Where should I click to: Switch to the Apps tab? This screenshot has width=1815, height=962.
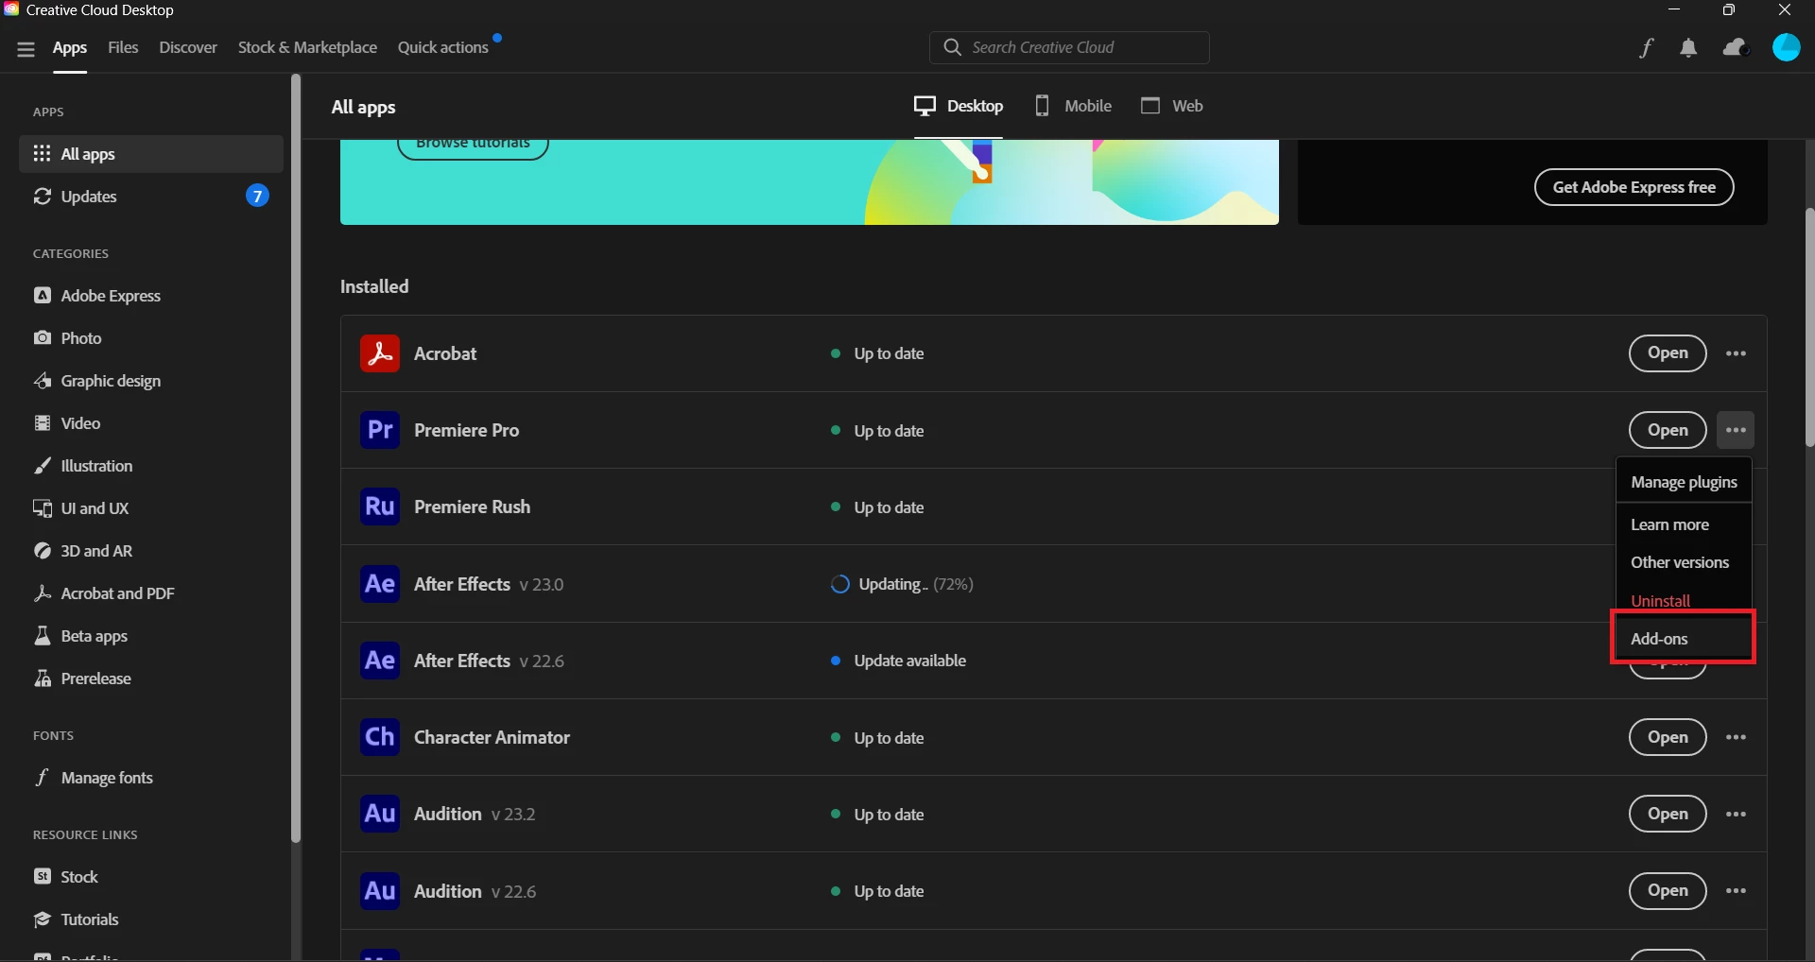point(70,47)
